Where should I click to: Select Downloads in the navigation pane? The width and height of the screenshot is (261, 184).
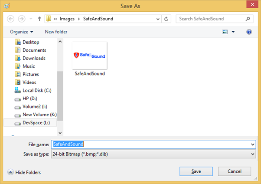[34, 58]
